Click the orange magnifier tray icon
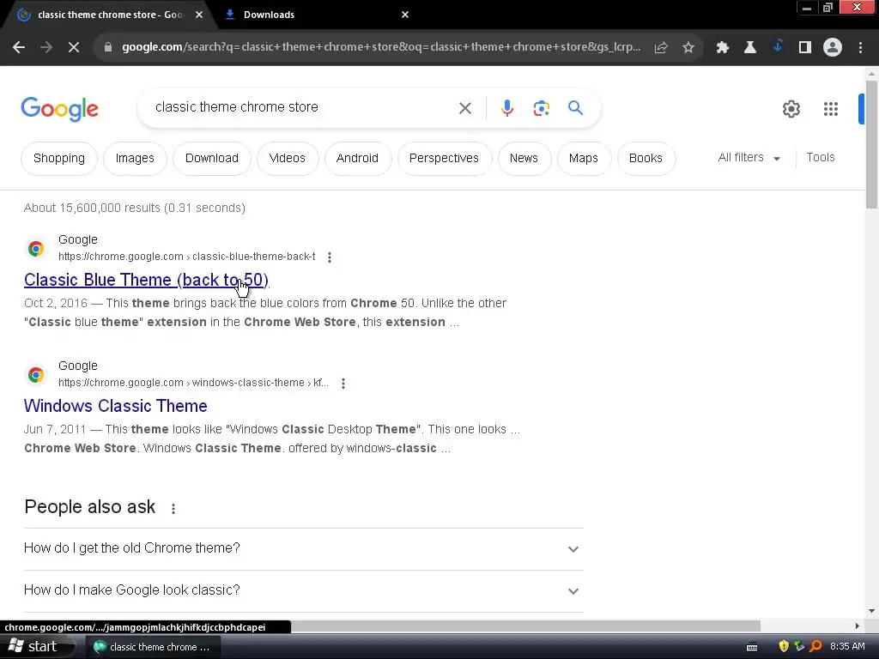The height and width of the screenshot is (659, 879). 815,646
